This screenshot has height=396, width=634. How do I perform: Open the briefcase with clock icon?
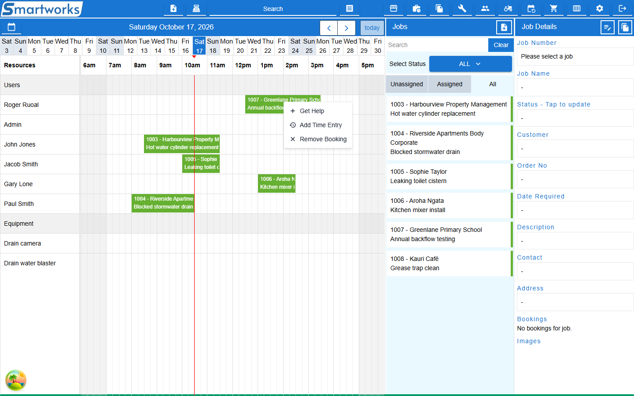click(417, 8)
